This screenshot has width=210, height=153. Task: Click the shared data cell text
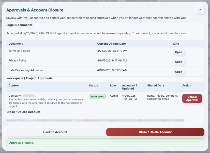pyautogui.click(x=162, y=97)
